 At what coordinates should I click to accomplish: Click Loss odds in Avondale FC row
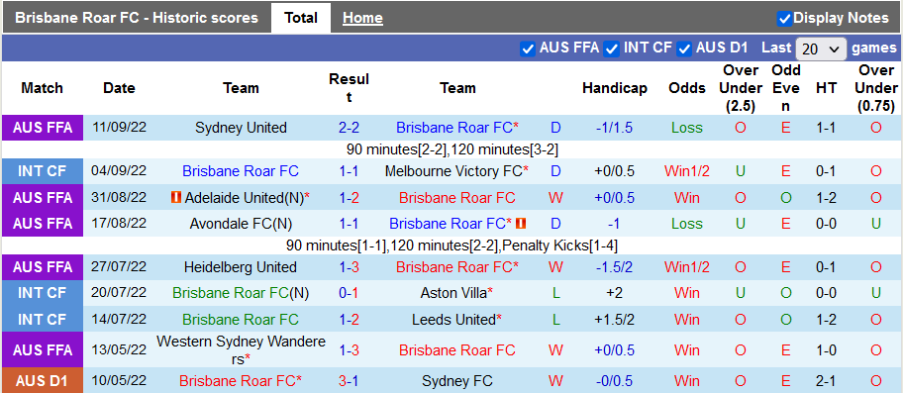(x=687, y=224)
